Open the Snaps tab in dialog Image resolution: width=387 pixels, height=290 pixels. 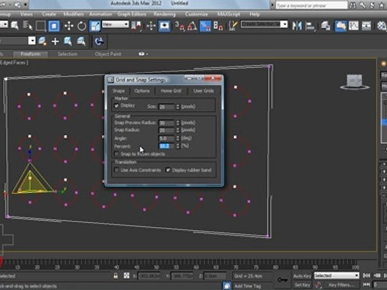[x=119, y=91]
